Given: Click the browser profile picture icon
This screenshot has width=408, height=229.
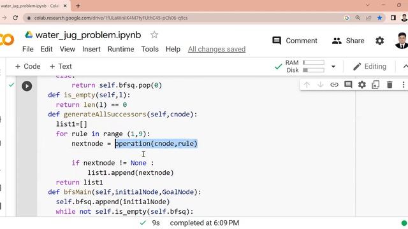Looking at the screenshot, I should click(x=404, y=18).
